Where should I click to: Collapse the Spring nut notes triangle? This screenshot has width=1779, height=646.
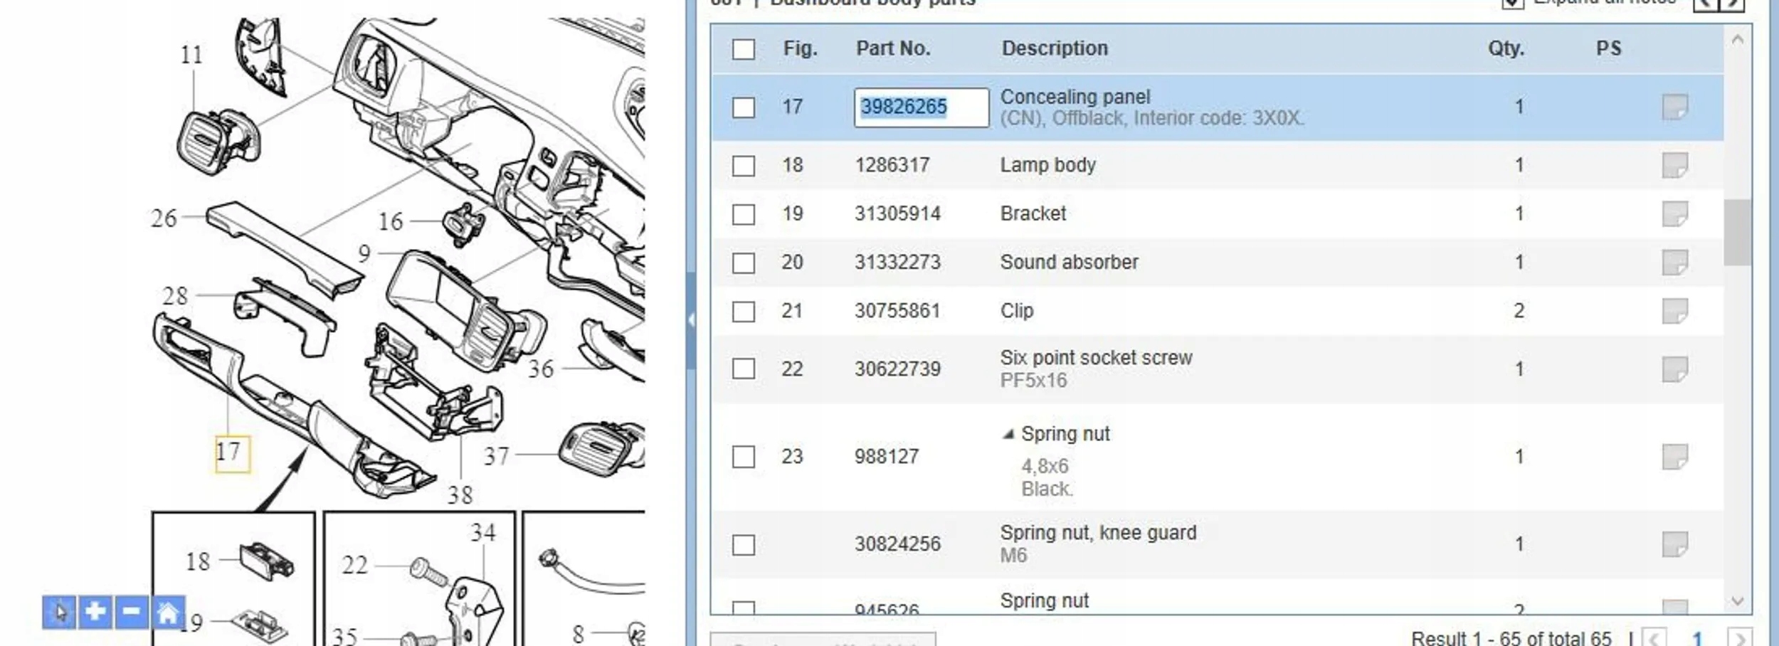coord(1008,434)
